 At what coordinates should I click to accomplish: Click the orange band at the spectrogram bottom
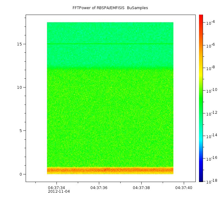(x=110, y=170)
